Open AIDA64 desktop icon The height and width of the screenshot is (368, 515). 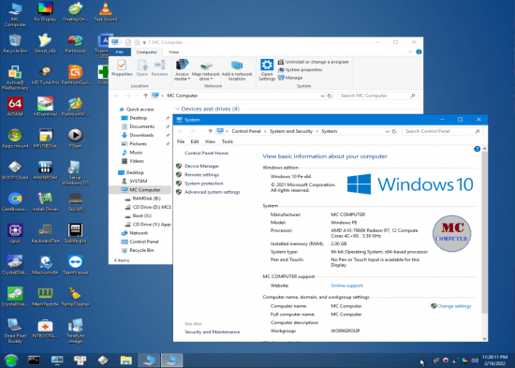pyautogui.click(x=15, y=107)
